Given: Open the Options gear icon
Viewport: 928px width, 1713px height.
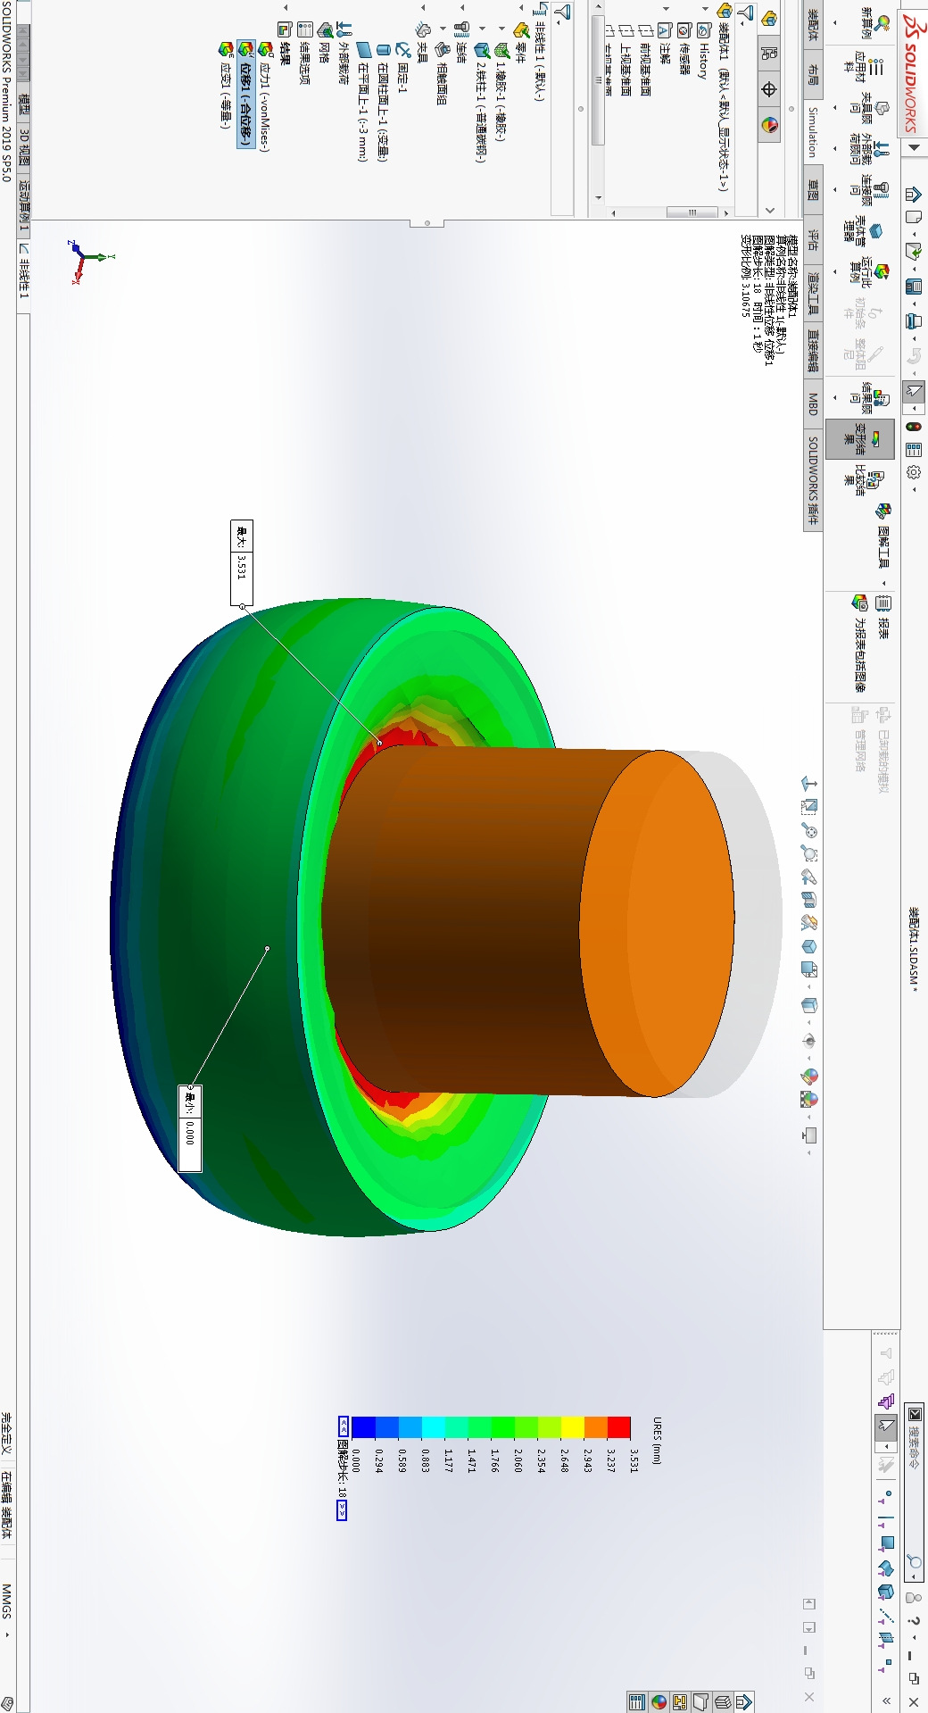Looking at the screenshot, I should 914,472.
